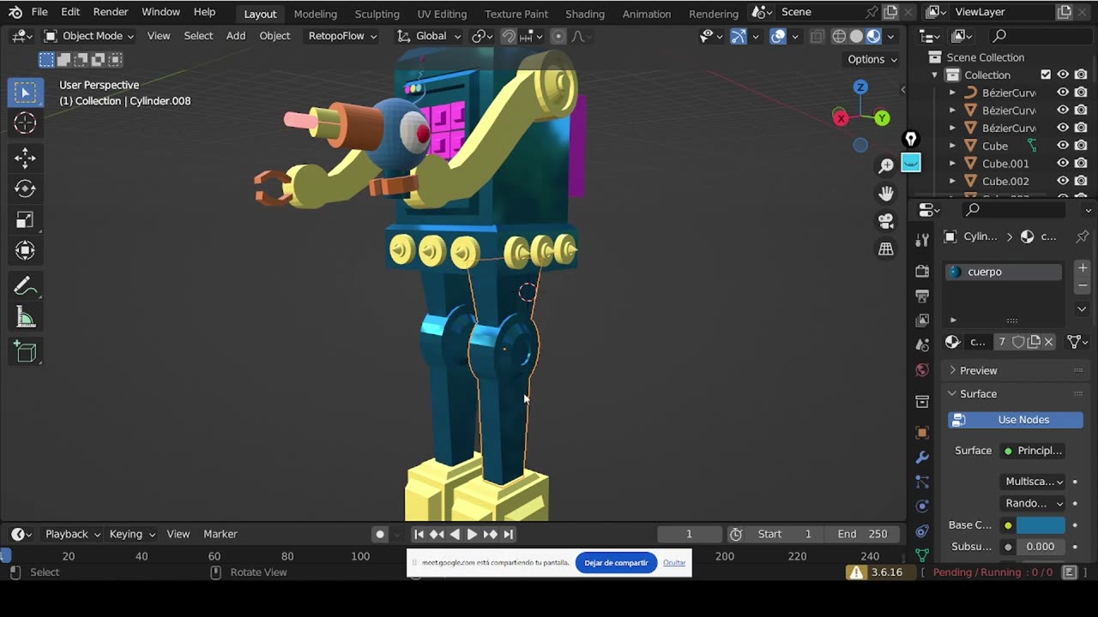Select the 3D Cursor tool
The height and width of the screenshot is (617, 1098).
pos(25,123)
